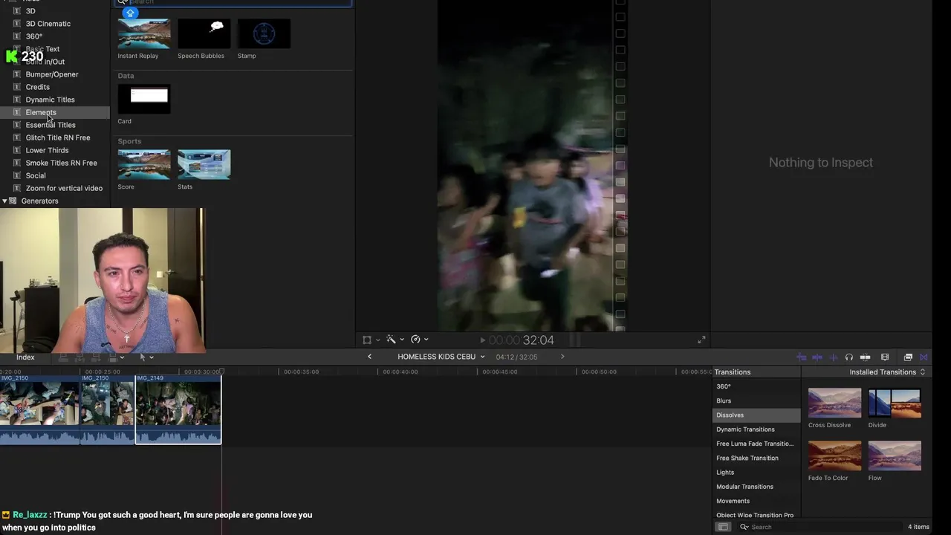Select Dynamic Titles category
The height and width of the screenshot is (535, 951).
click(x=50, y=100)
